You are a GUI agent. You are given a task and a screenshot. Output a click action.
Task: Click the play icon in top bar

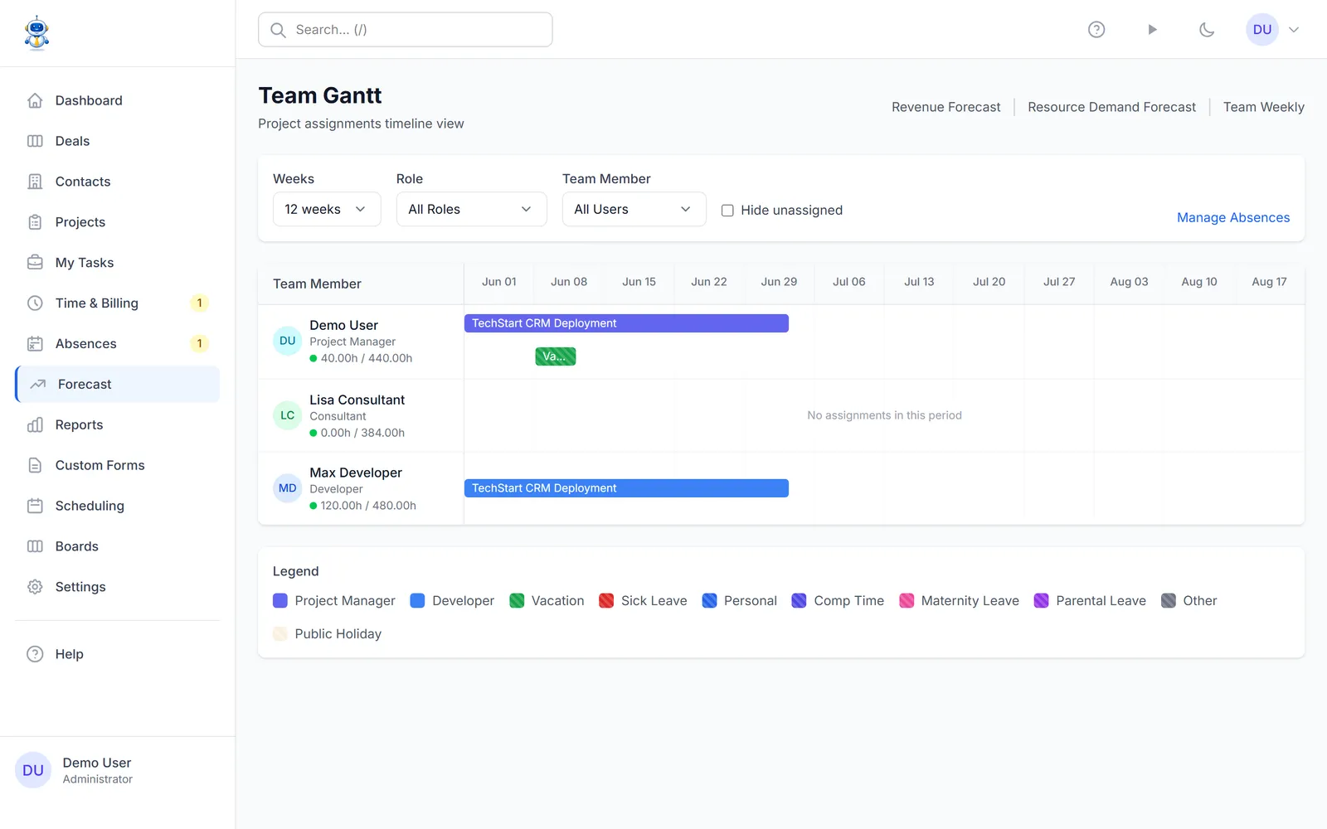tap(1152, 30)
